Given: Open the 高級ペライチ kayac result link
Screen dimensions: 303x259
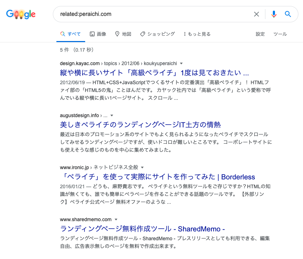Looking at the screenshot, I should click(154, 73).
